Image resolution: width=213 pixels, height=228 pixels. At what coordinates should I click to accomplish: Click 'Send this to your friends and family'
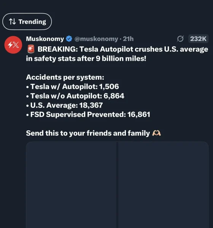(88, 133)
